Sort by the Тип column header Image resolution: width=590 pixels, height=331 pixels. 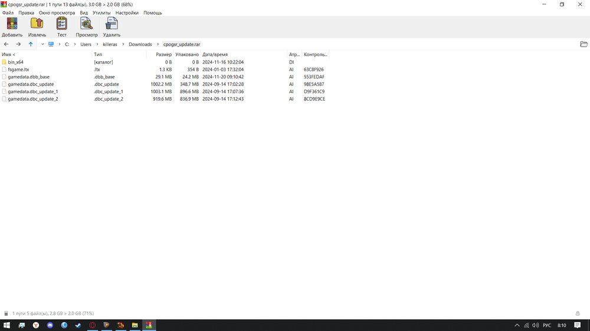119,54
